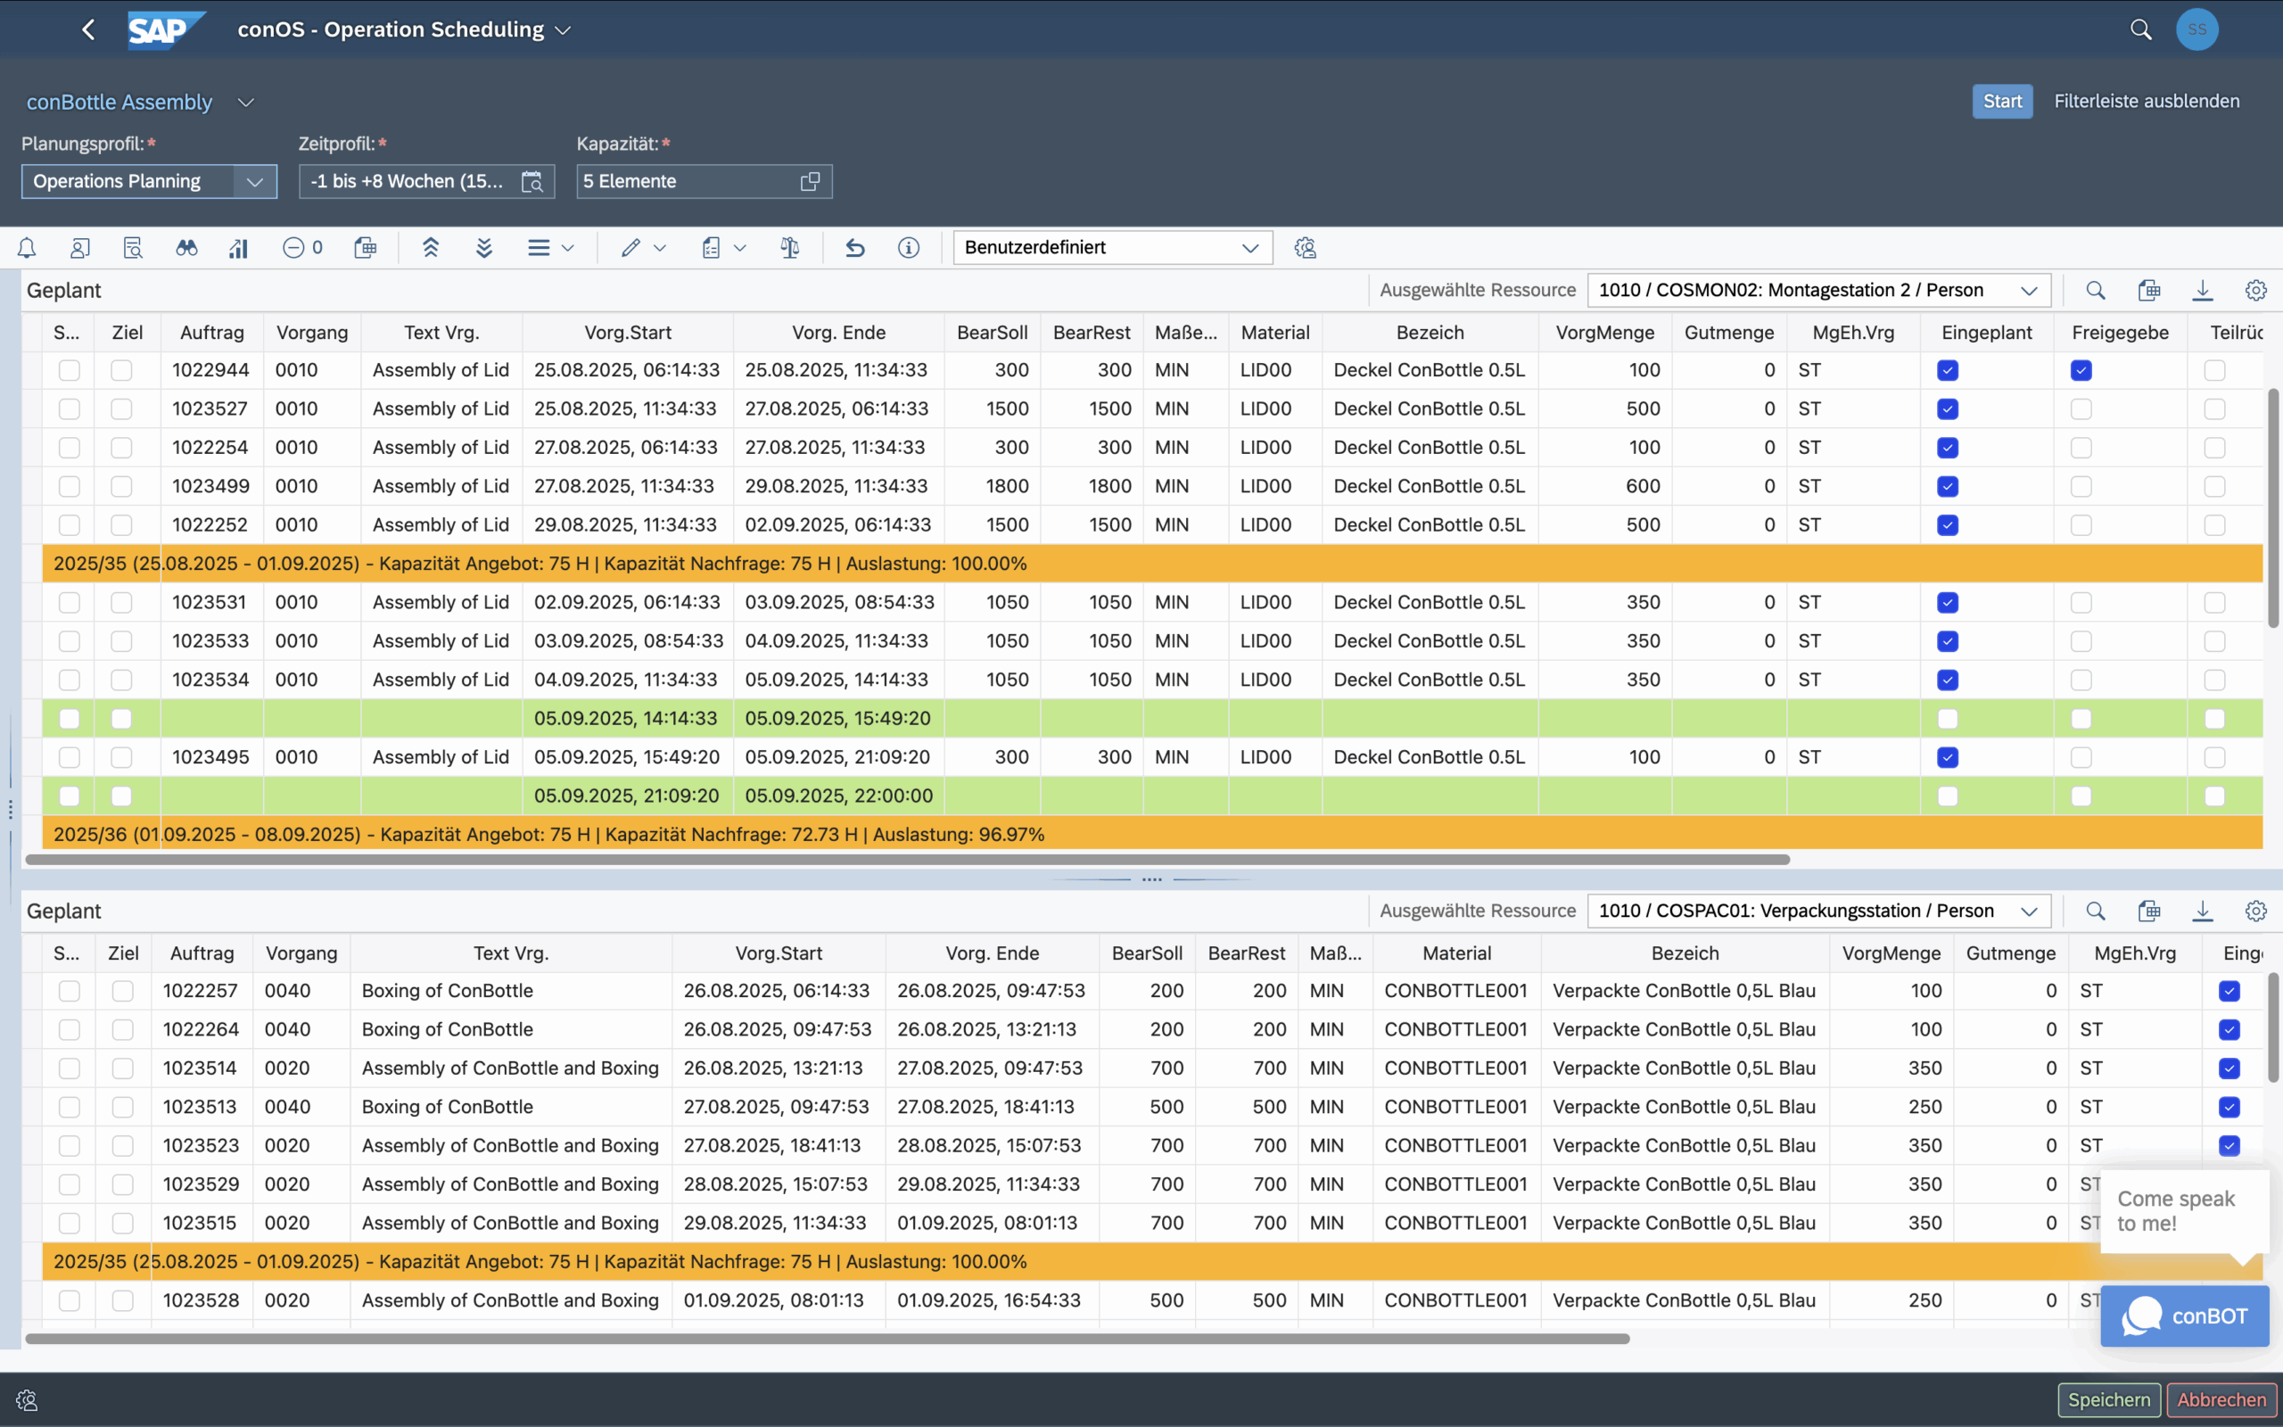Click upper table horizontal scrollbar
Viewport: 2283px width, 1427px height.
[x=906, y=860]
